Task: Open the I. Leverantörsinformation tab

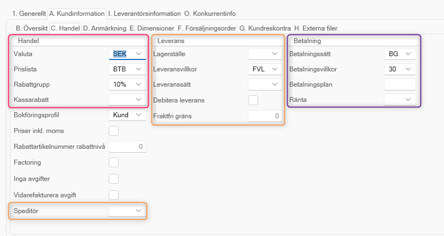Action: pyautogui.click(x=144, y=13)
